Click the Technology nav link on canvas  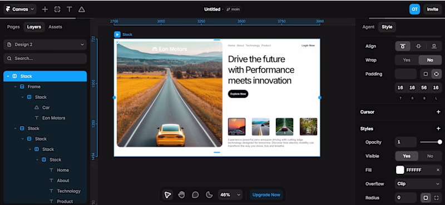point(253,46)
